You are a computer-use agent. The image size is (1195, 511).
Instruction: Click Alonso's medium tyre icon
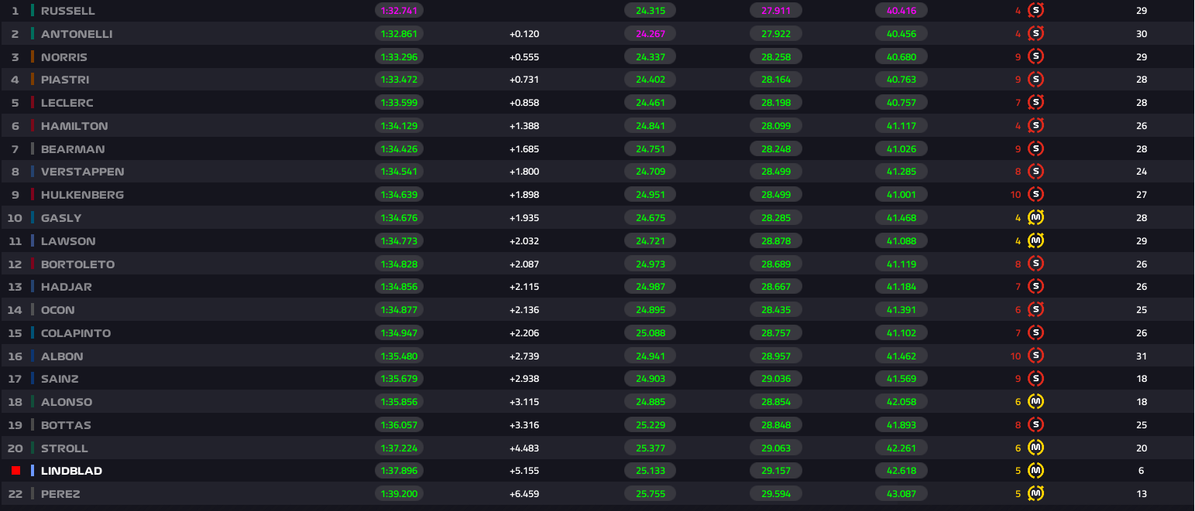[x=1035, y=402]
